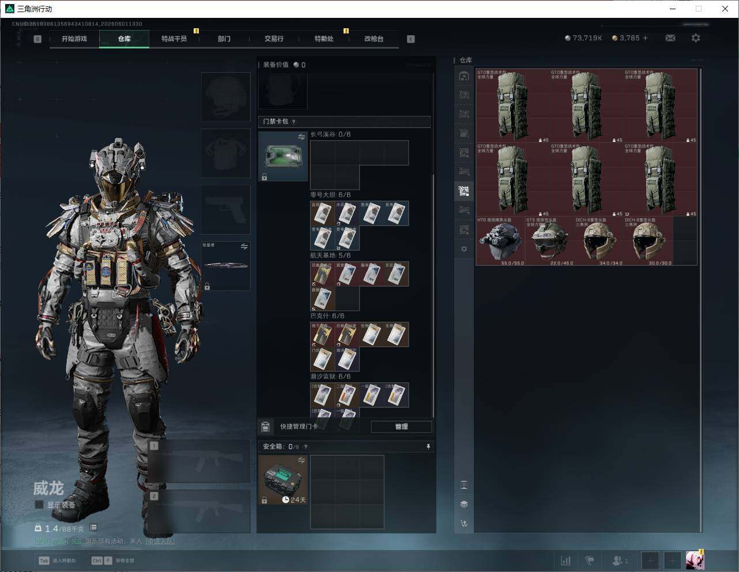Viewport: 739px width, 572px height.
Task: Click the sort icon at 仓库 sidebar bottom
Action: coord(464,524)
